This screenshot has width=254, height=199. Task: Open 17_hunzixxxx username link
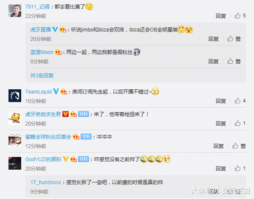point(46,182)
